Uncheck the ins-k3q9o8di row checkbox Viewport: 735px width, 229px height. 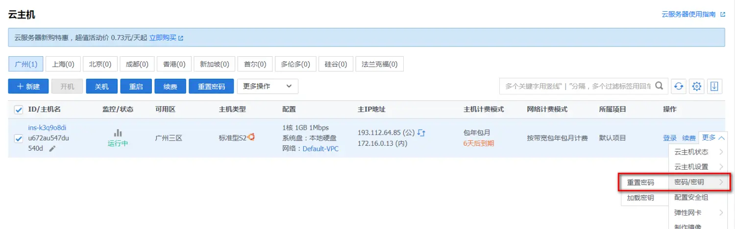pos(19,138)
